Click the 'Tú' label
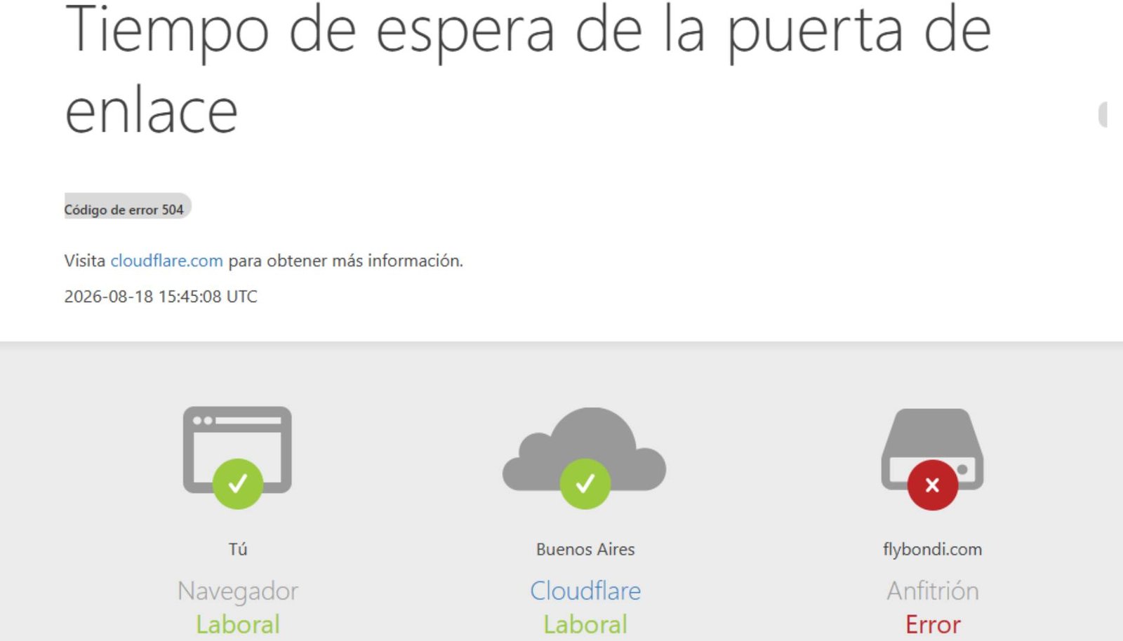 point(238,549)
